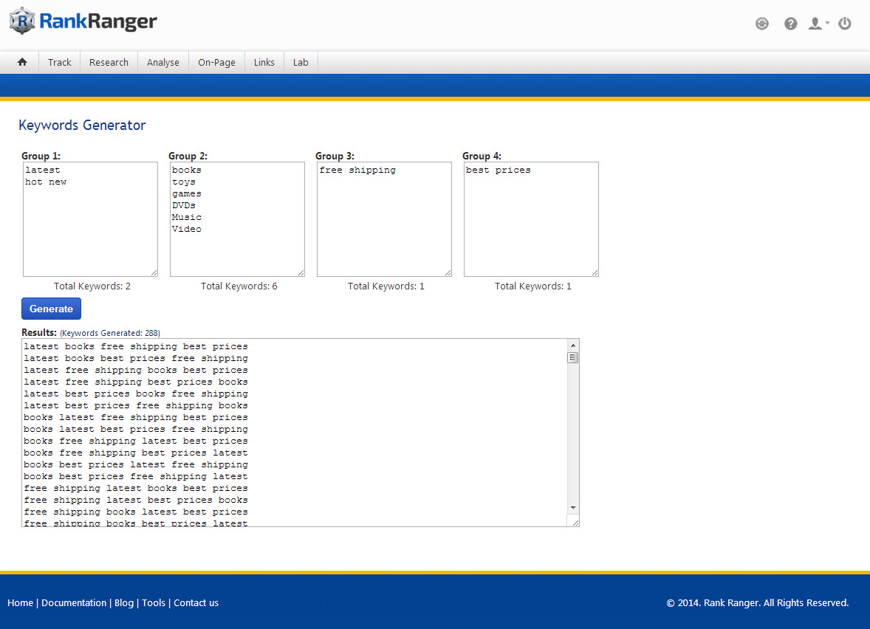Click result 'books best prices free shipping latest'
This screenshot has width=870, height=629.
[x=136, y=476]
